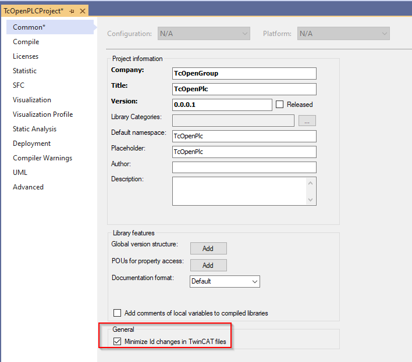Edit the Title field TcOpenPlc
This screenshot has height=362, width=412.
click(x=244, y=89)
